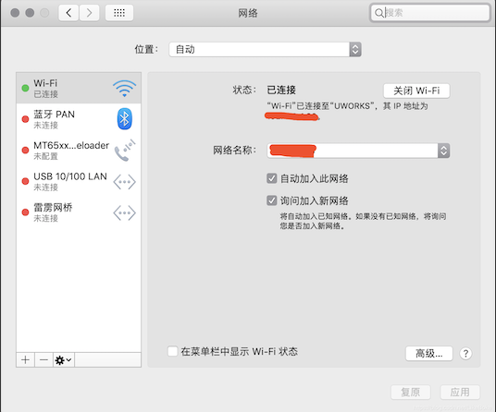Viewport: 496px width, 412px height.
Task: Open the gear action menu
Action: (x=64, y=359)
